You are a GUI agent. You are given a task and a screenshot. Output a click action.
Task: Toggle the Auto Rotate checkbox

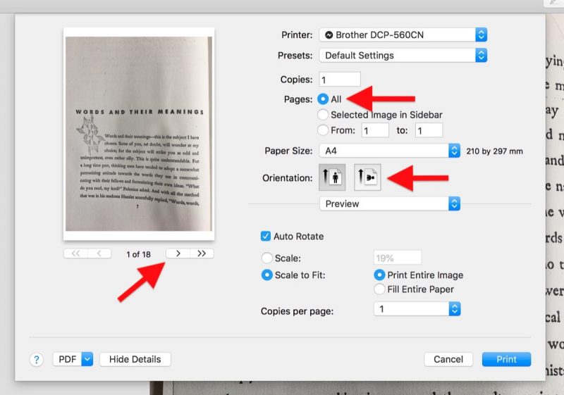point(266,237)
